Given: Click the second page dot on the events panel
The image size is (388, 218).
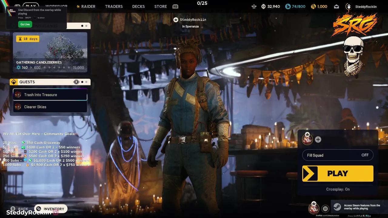Looking at the screenshot, I should point(86,26).
